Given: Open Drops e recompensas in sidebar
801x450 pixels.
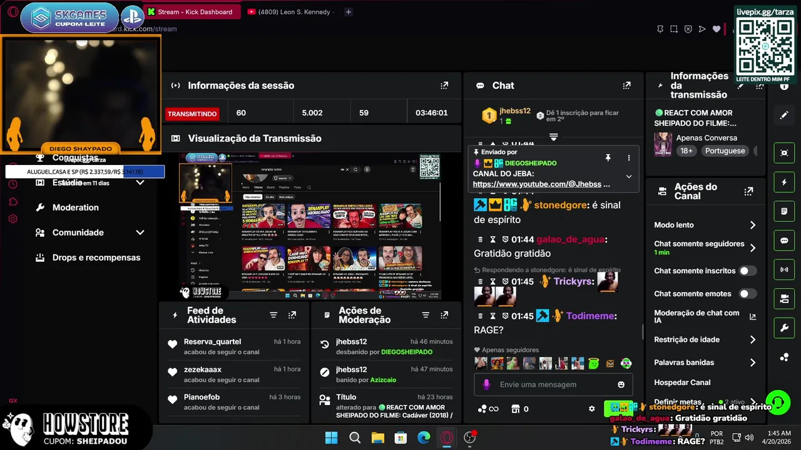Looking at the screenshot, I should (96, 257).
